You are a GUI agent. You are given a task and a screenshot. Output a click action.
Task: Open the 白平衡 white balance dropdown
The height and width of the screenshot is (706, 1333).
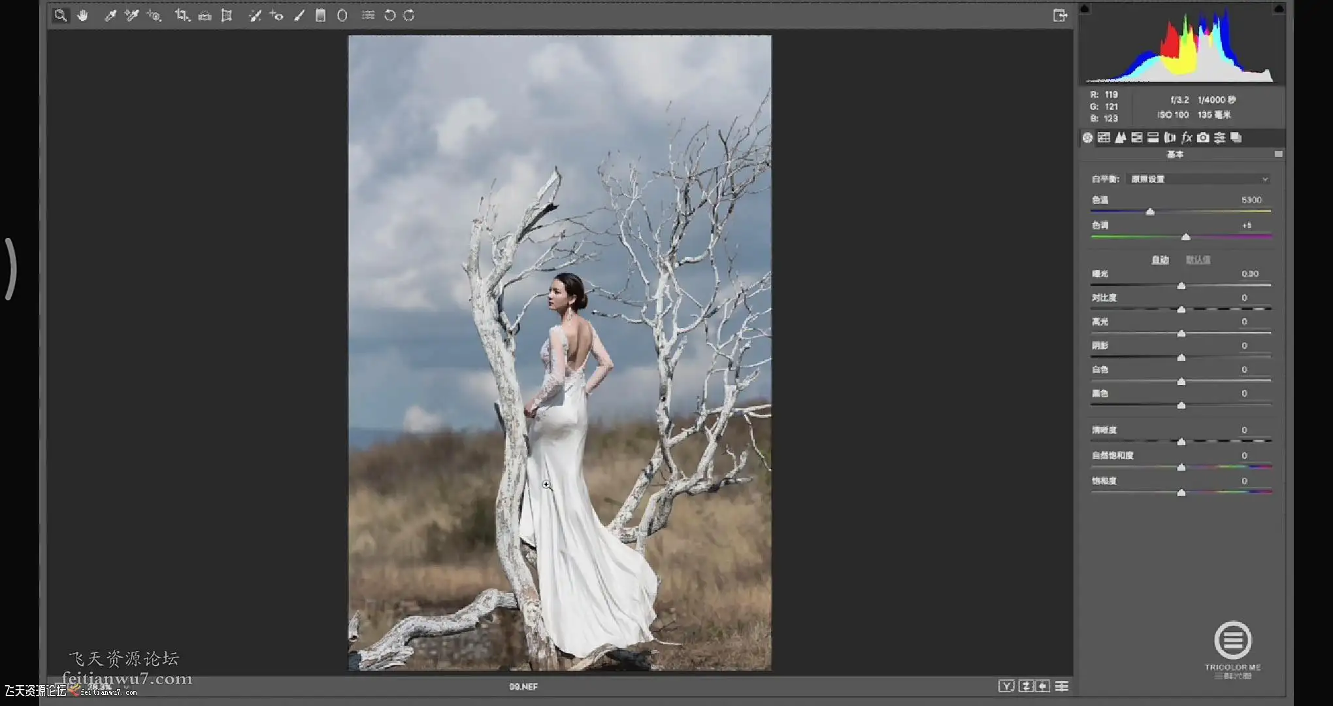pyautogui.click(x=1198, y=179)
